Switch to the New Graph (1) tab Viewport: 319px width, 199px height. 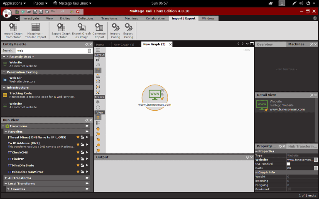pos(124,45)
